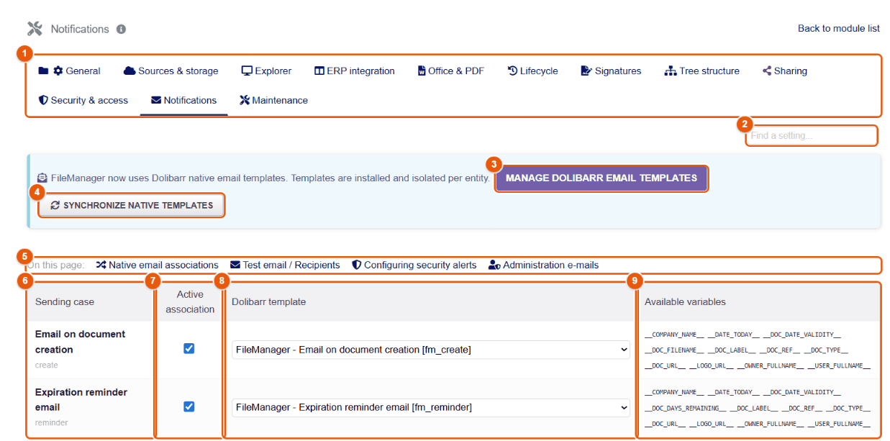
Task: Select the Notifications tab
Action: 183,100
